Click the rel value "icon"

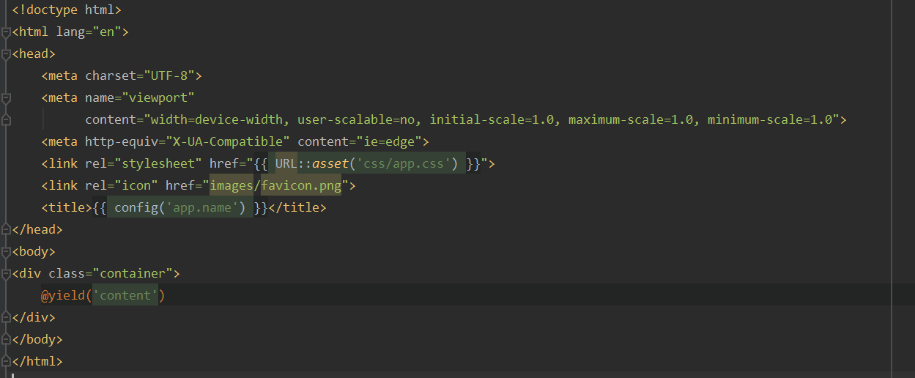pyautogui.click(x=136, y=186)
